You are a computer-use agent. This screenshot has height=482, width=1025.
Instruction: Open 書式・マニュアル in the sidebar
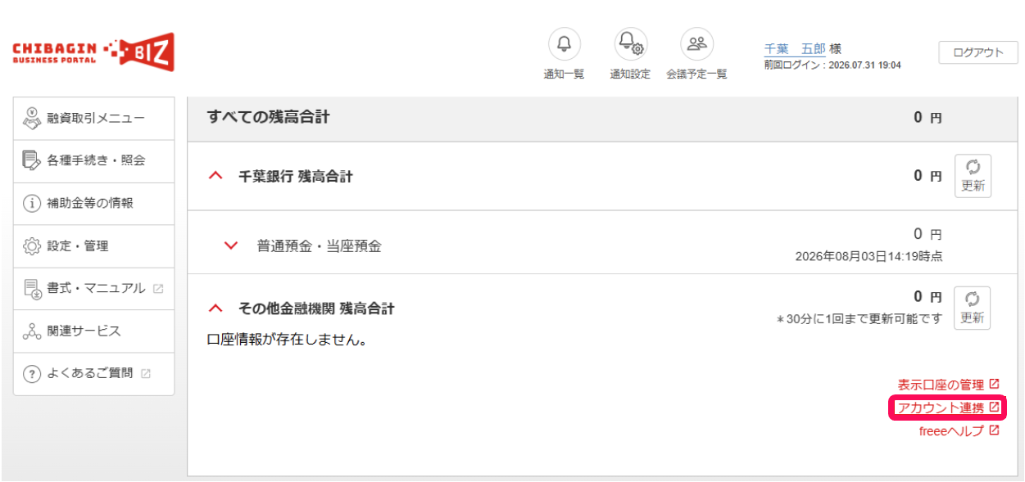point(94,288)
